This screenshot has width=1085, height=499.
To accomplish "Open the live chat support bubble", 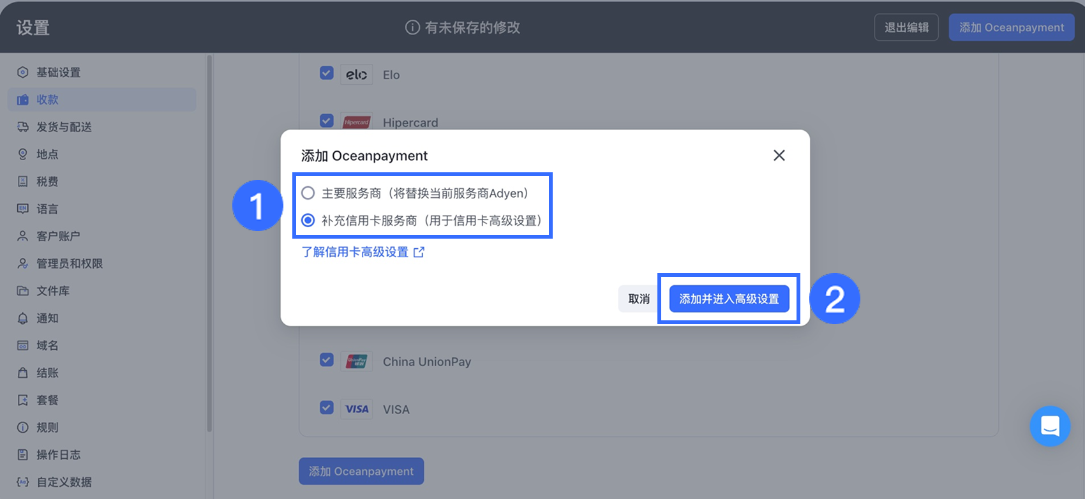I will point(1050,426).
